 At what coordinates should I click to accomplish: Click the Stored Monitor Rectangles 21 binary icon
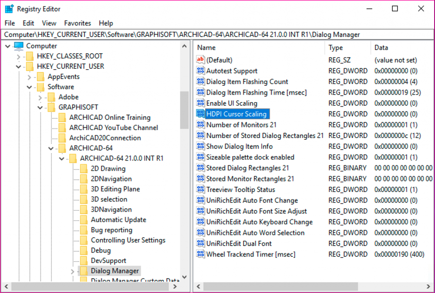coord(200,178)
